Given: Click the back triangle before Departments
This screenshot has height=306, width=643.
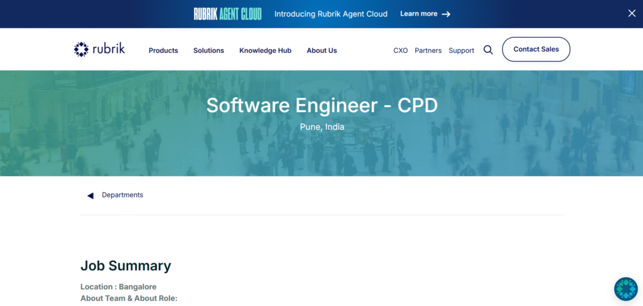Looking at the screenshot, I should click(x=90, y=196).
